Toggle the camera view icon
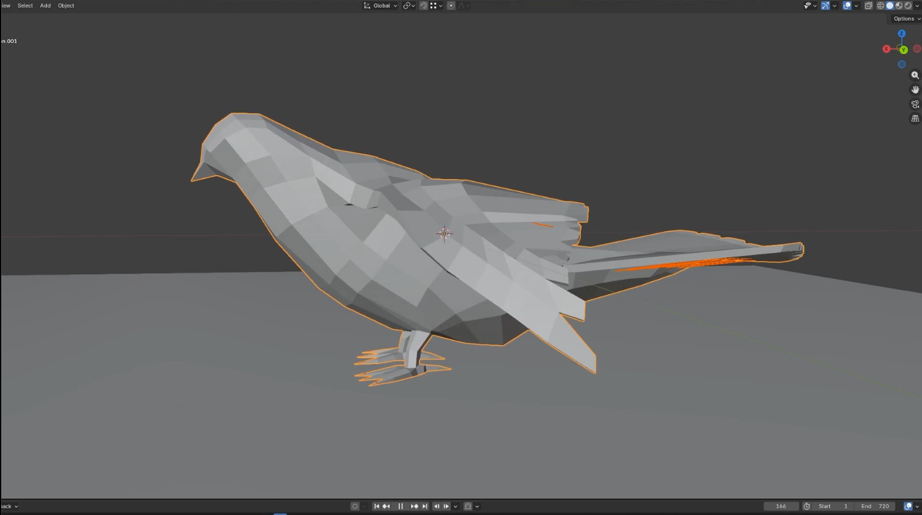The height and width of the screenshot is (515, 922). (x=915, y=104)
